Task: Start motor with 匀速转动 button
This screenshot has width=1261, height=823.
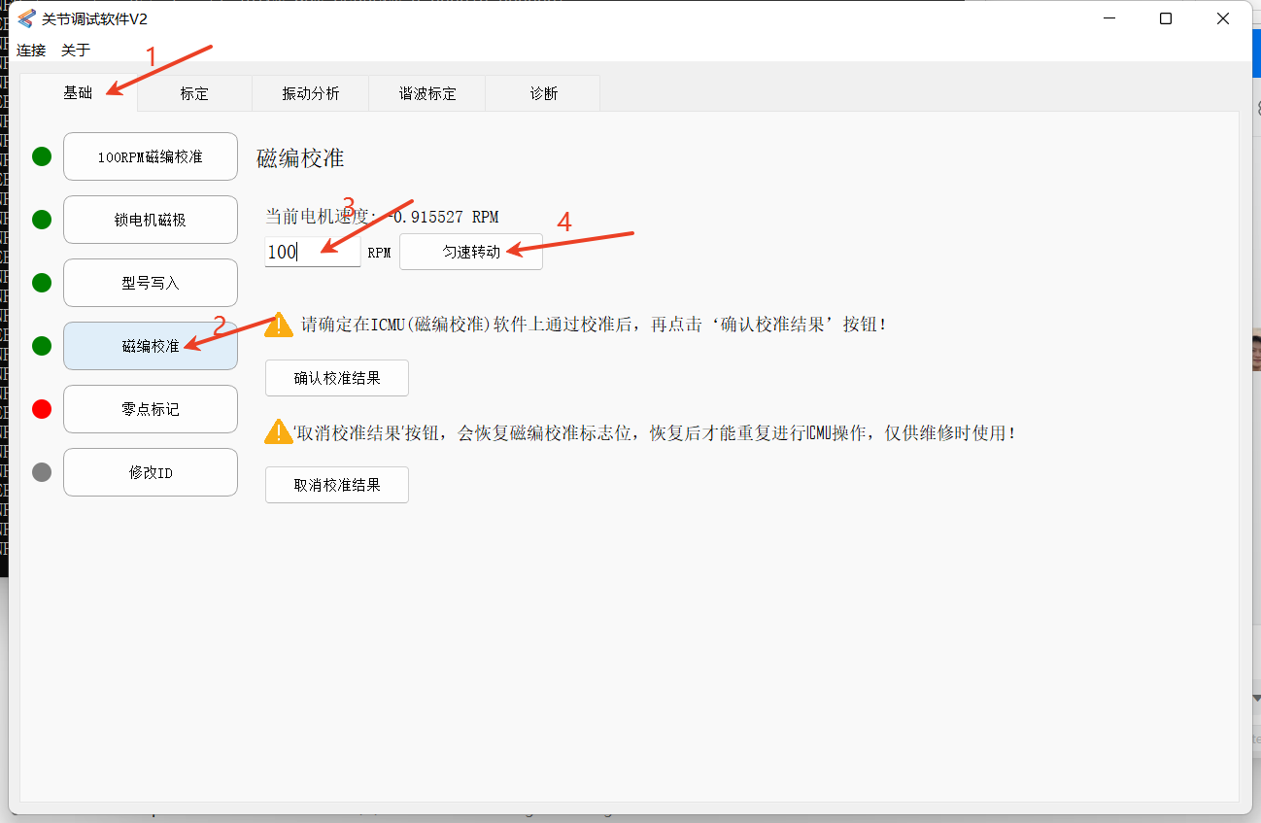Action: (471, 252)
